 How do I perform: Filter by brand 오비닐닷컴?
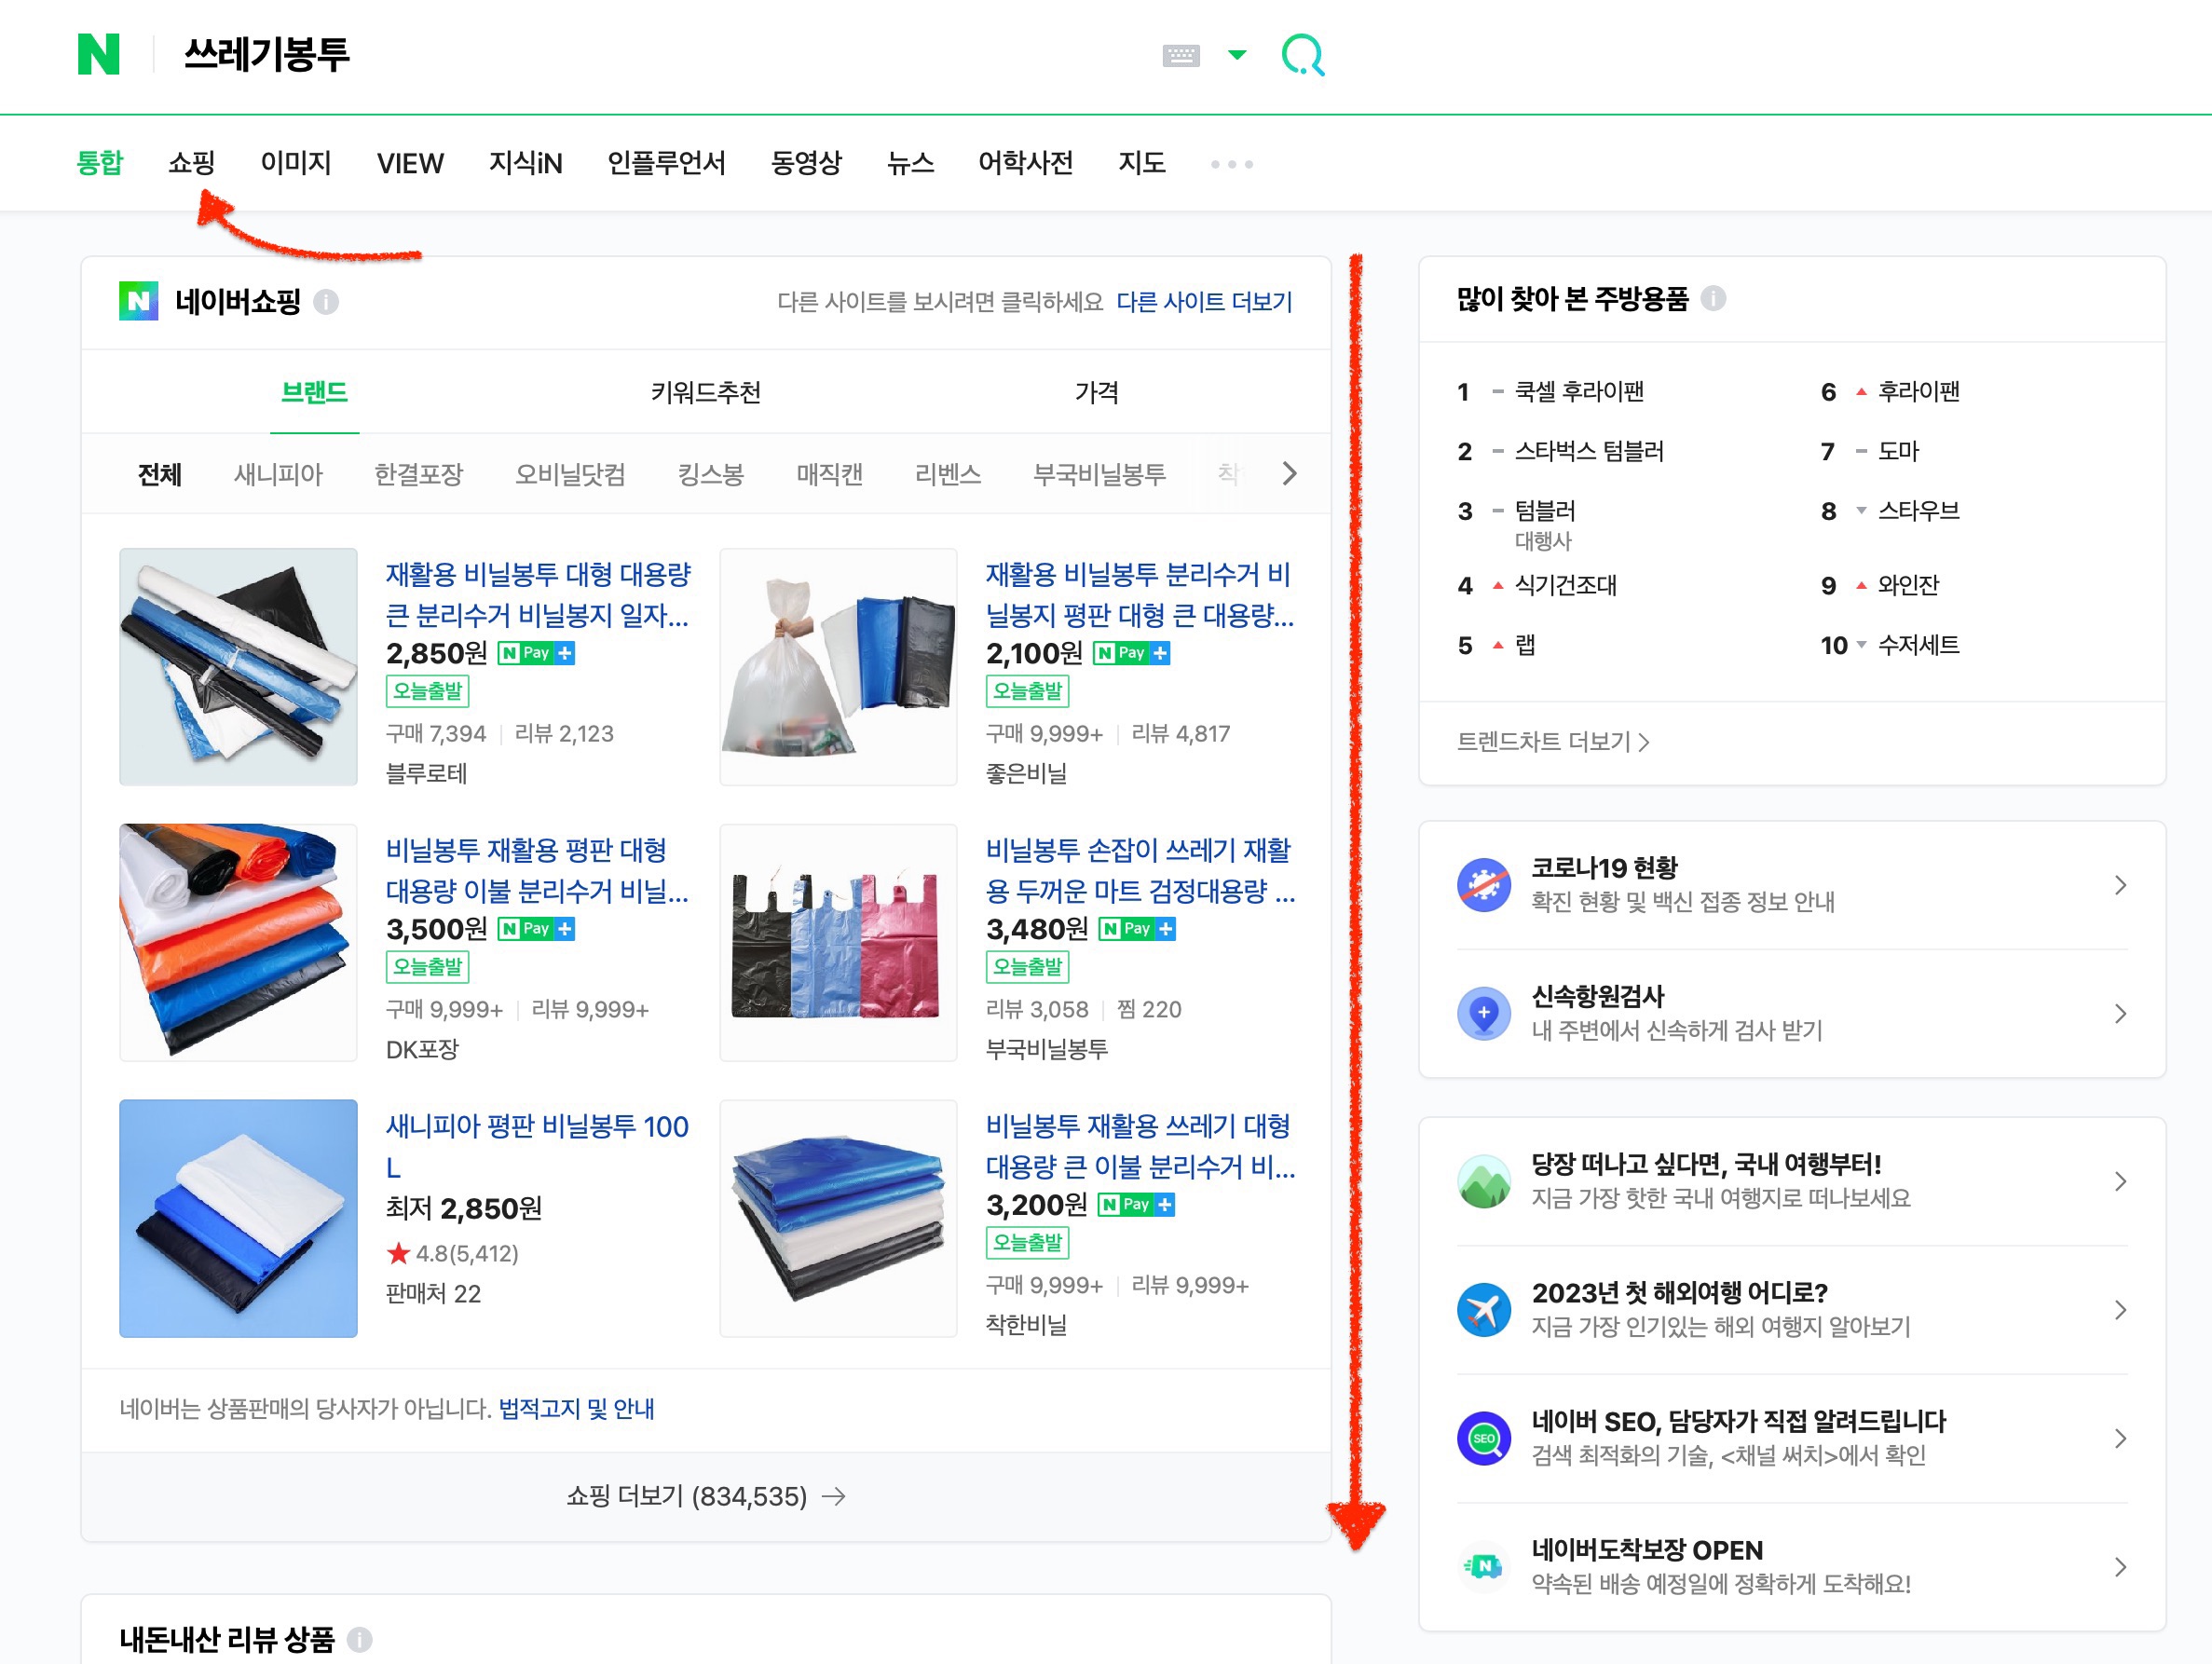click(x=570, y=474)
